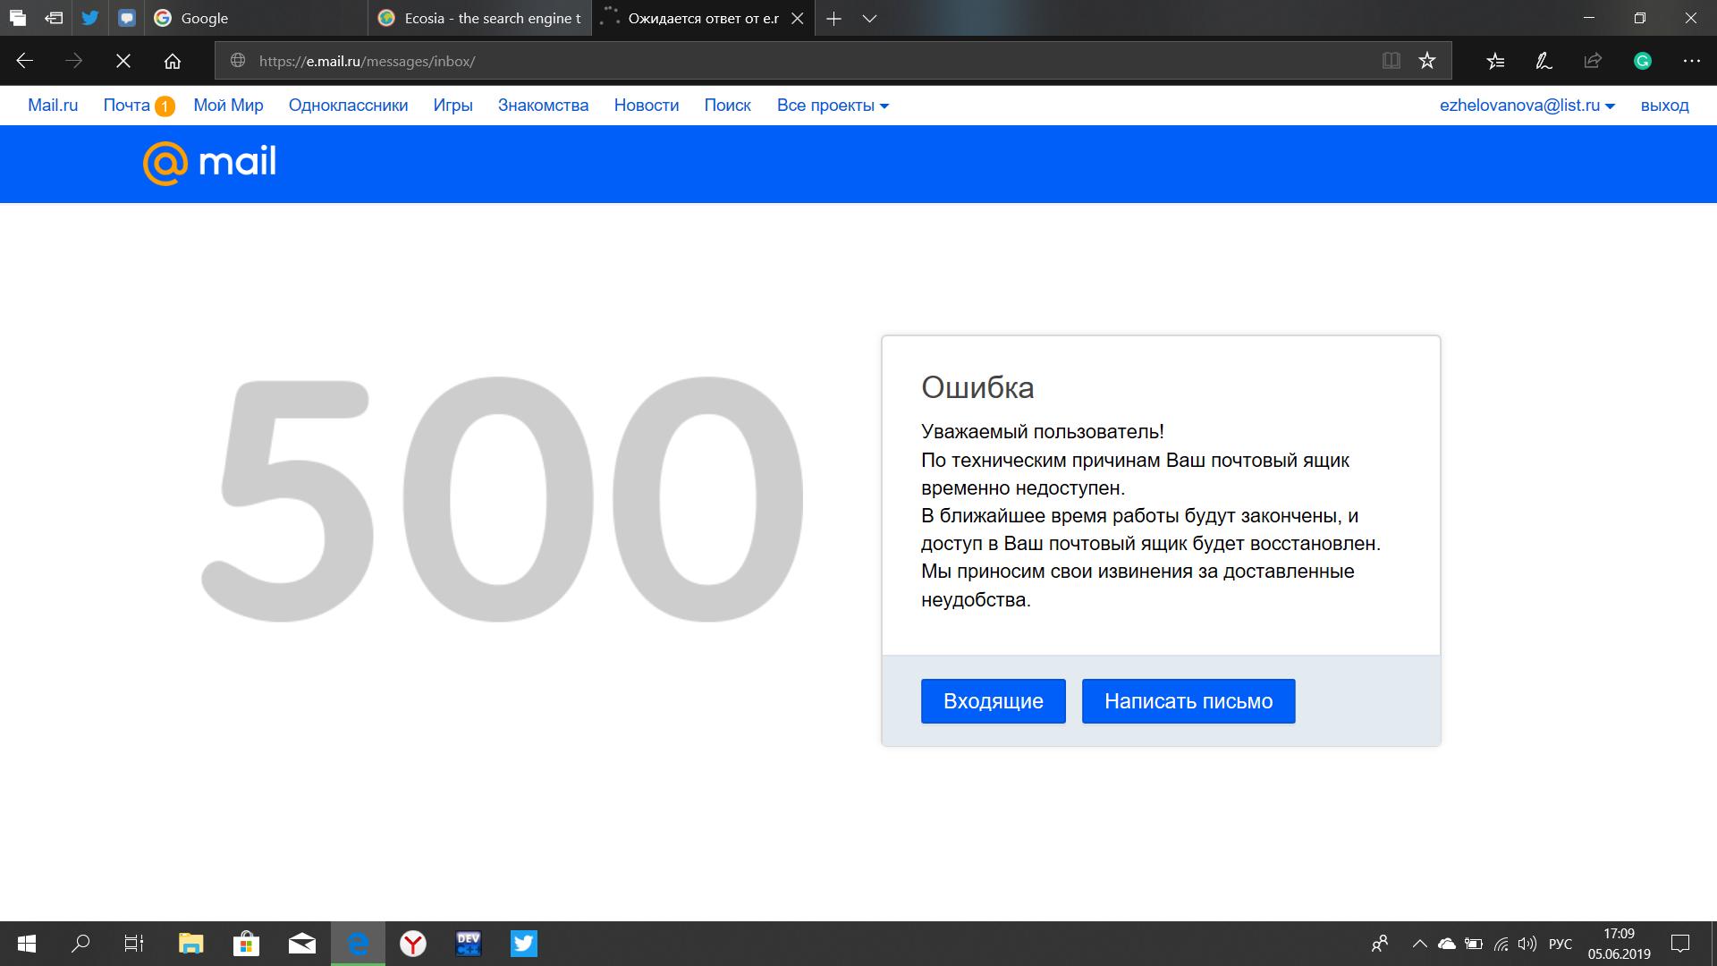Open the Grammarly extension icon
Screen dimensions: 1717x966
pyautogui.click(x=1642, y=61)
